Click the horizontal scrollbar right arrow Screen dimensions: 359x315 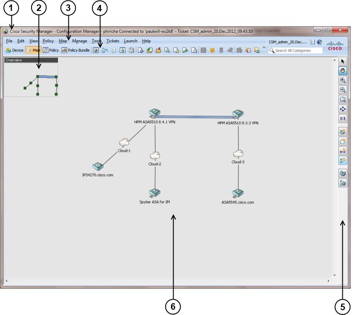coord(329,281)
